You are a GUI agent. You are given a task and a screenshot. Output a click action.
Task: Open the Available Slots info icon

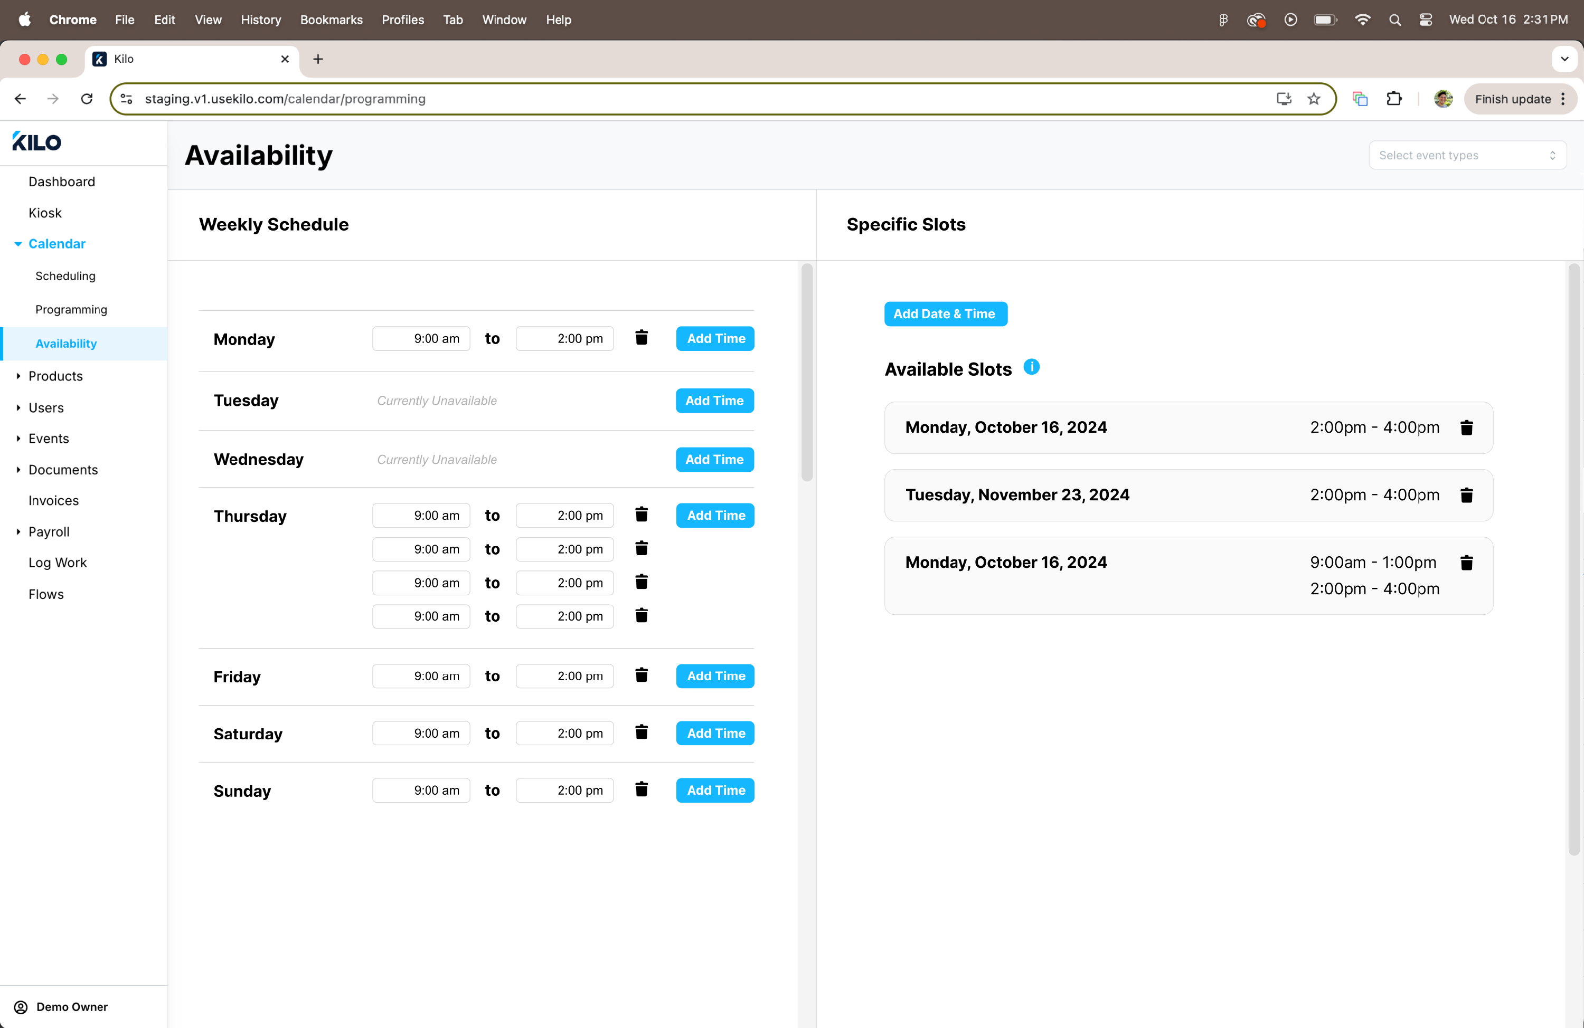[x=1031, y=367]
